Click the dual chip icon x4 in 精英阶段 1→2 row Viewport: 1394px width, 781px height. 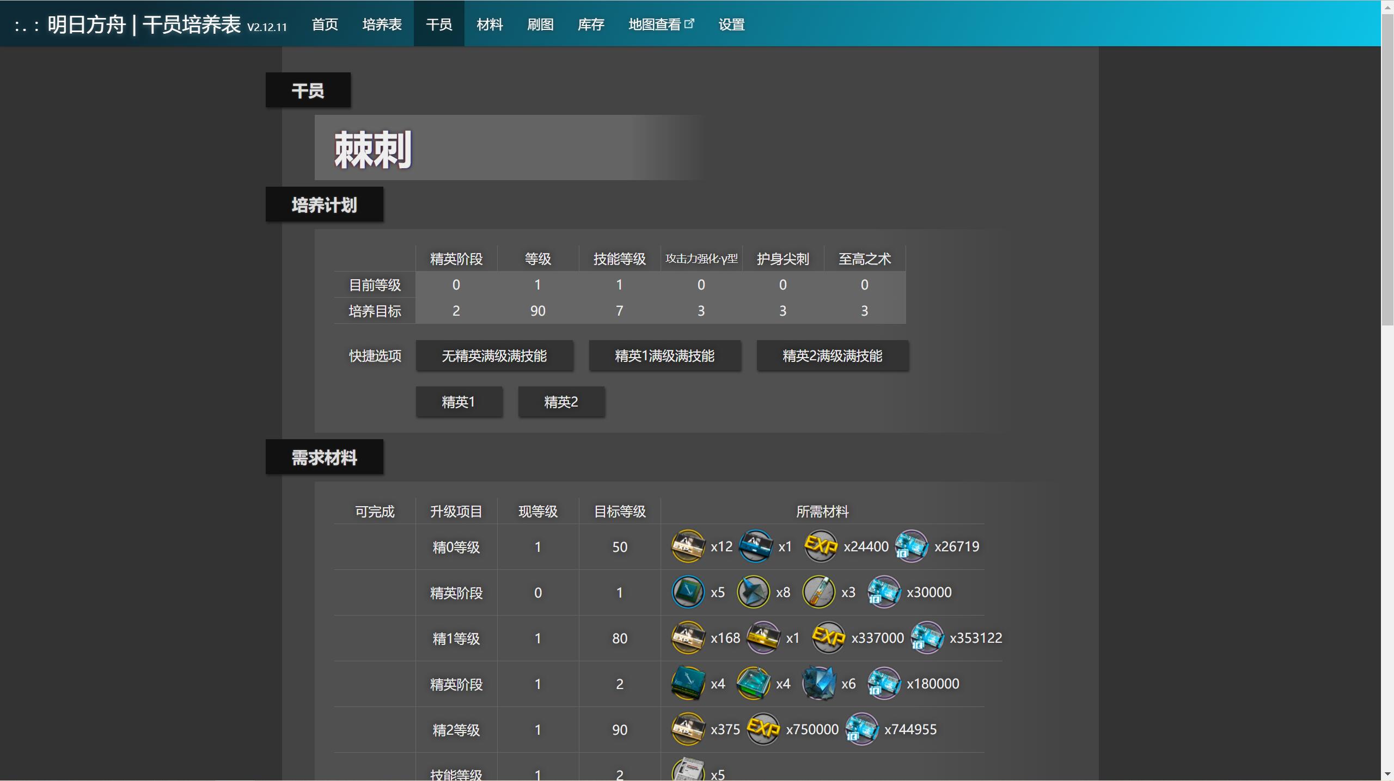(x=688, y=683)
